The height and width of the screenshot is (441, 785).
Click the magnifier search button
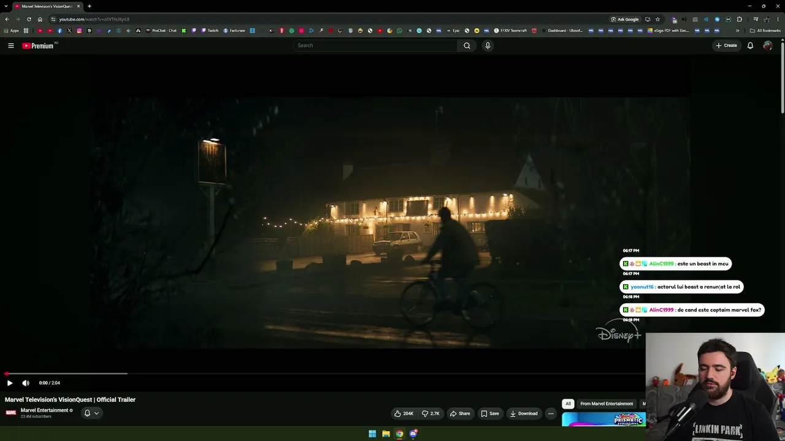pyautogui.click(x=467, y=45)
